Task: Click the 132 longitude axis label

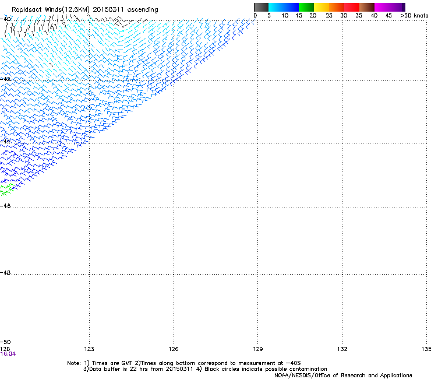Action: [x=342, y=349]
